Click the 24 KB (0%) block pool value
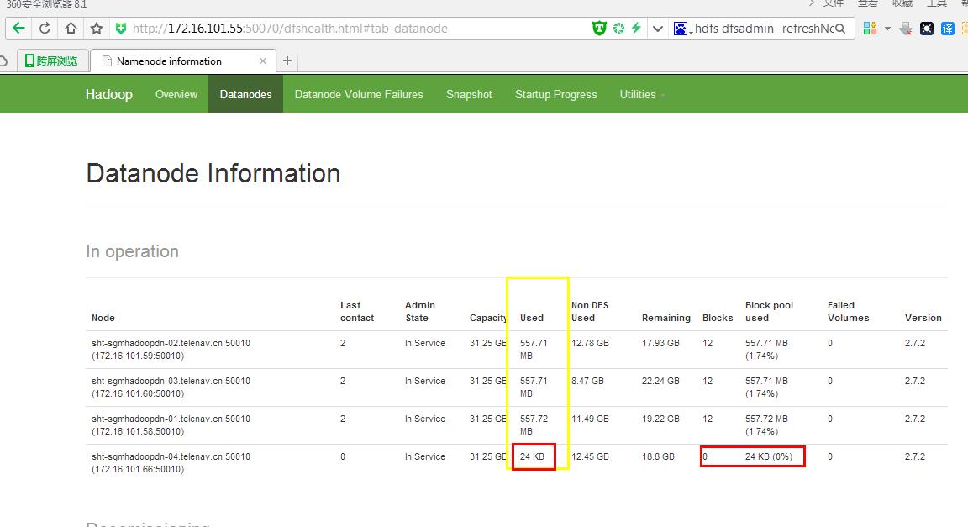 (769, 456)
